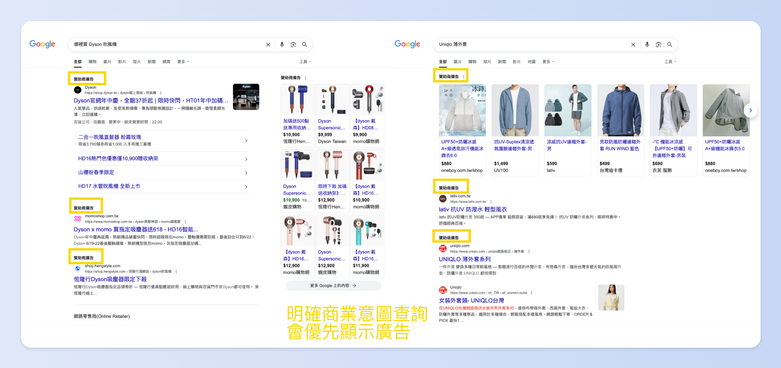Open the three-dot menu beside the Dyson shopping ads label
The height and width of the screenshot is (368, 781).
(x=305, y=78)
